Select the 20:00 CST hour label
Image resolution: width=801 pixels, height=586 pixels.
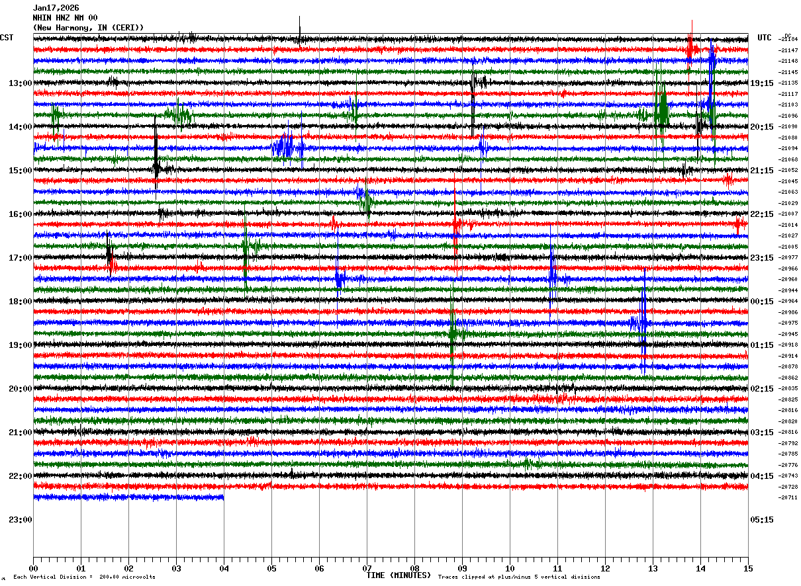(x=21, y=389)
